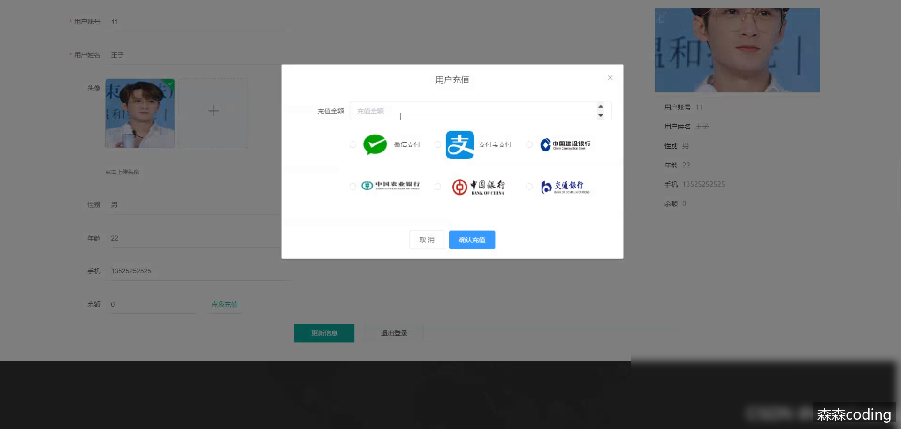Select the 微信支付 radio button
Viewport: 901px width, 429px height.
point(353,144)
